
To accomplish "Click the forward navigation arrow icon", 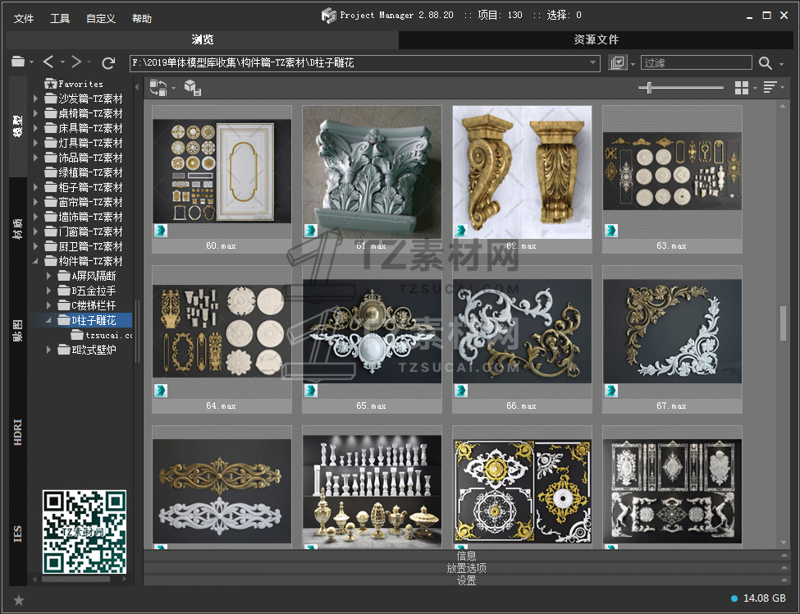I will point(75,62).
